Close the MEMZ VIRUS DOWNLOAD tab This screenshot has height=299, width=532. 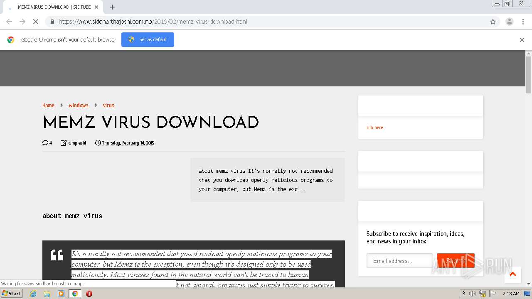(97, 7)
